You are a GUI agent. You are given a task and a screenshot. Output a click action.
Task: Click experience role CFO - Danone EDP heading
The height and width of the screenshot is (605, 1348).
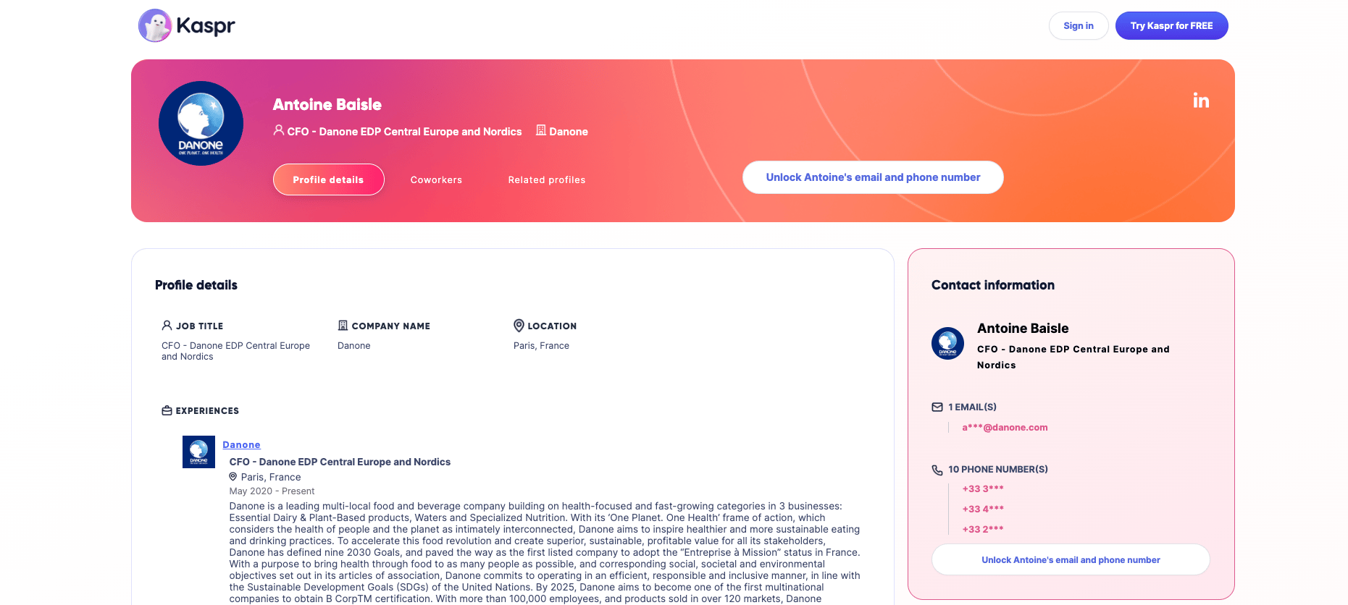[340, 462]
